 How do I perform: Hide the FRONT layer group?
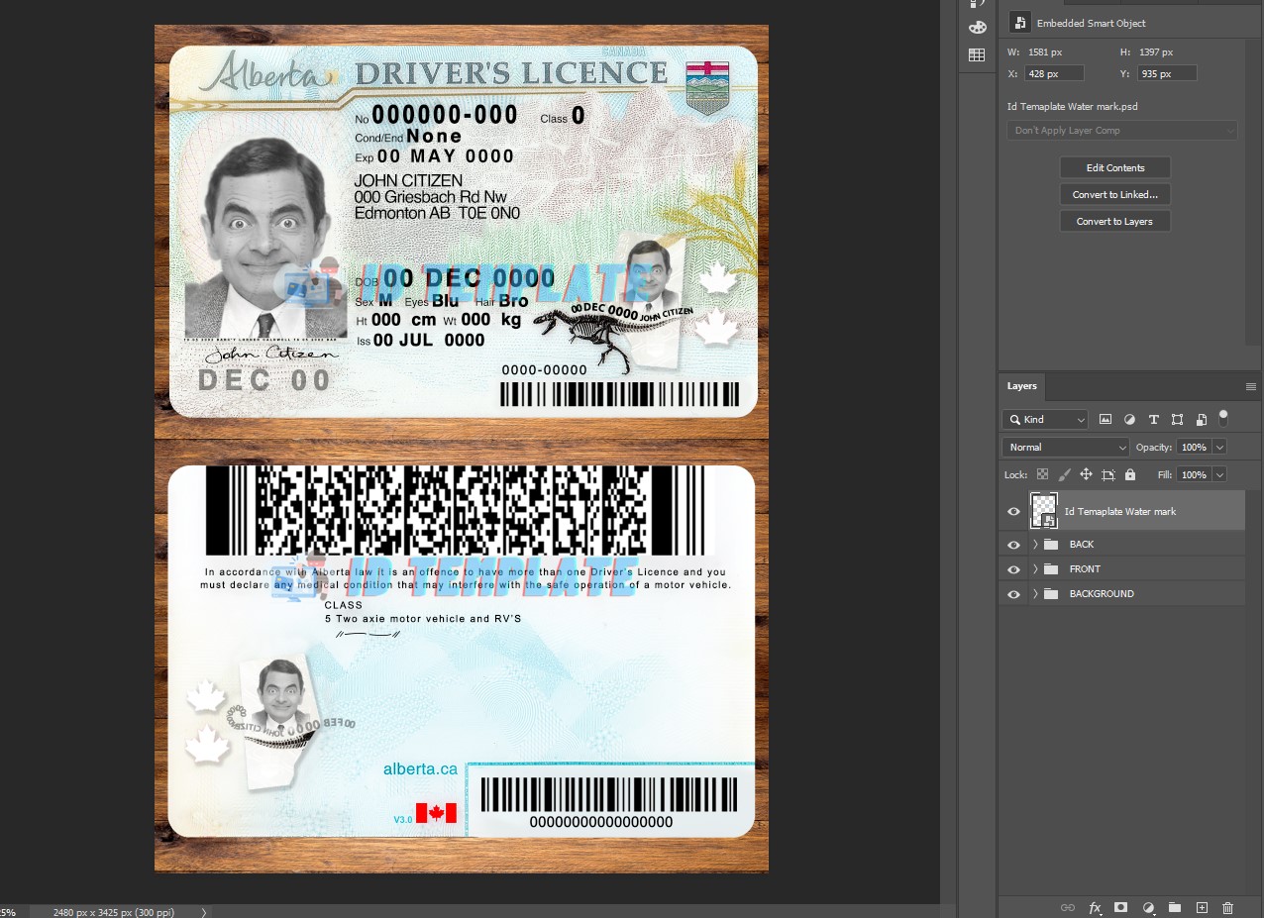[x=1013, y=569]
